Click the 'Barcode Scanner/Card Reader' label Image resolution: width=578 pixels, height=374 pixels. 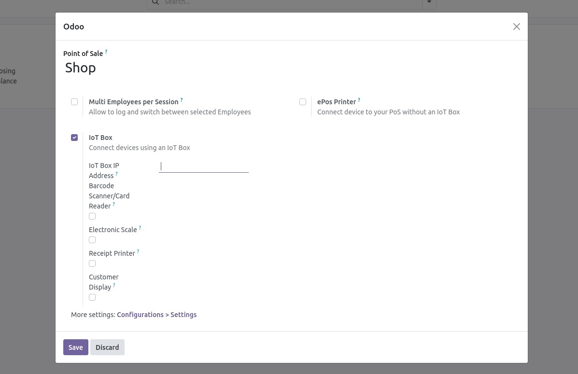pos(109,196)
